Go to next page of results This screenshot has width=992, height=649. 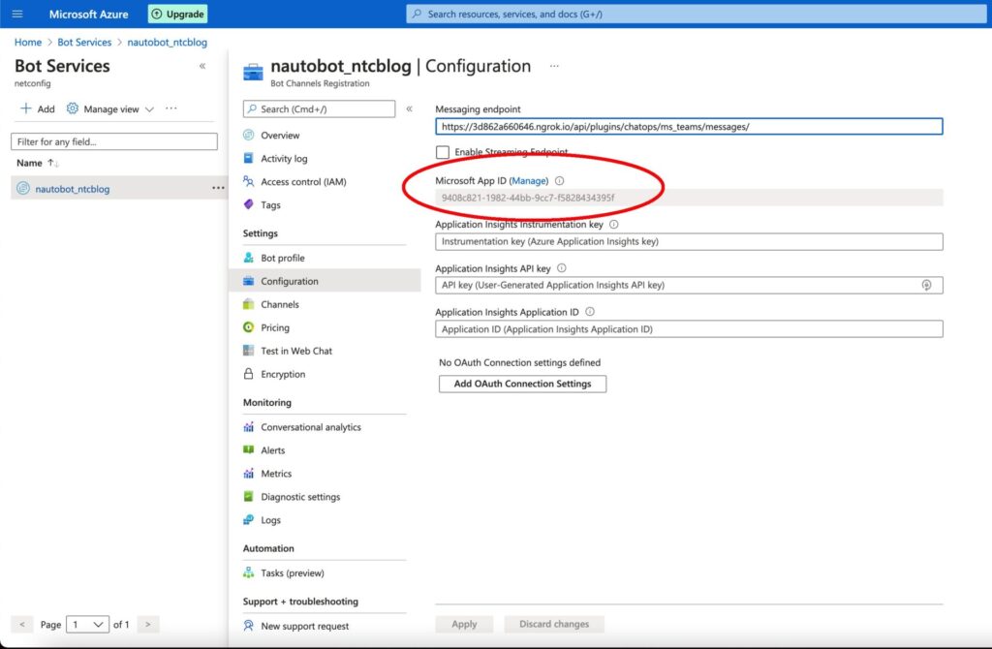(148, 625)
